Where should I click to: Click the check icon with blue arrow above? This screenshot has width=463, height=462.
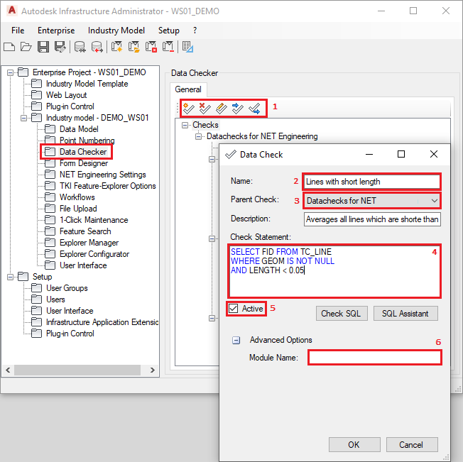[237, 109]
